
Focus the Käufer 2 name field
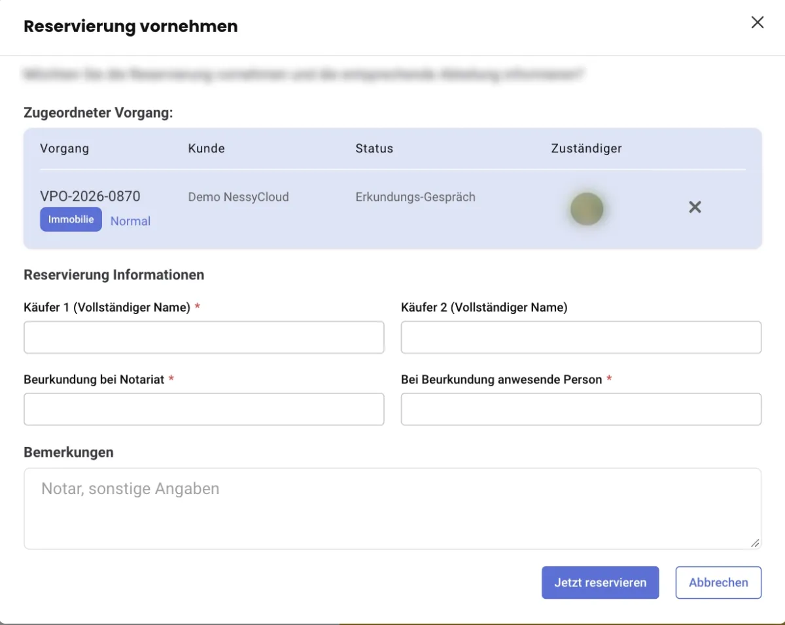[581, 338]
